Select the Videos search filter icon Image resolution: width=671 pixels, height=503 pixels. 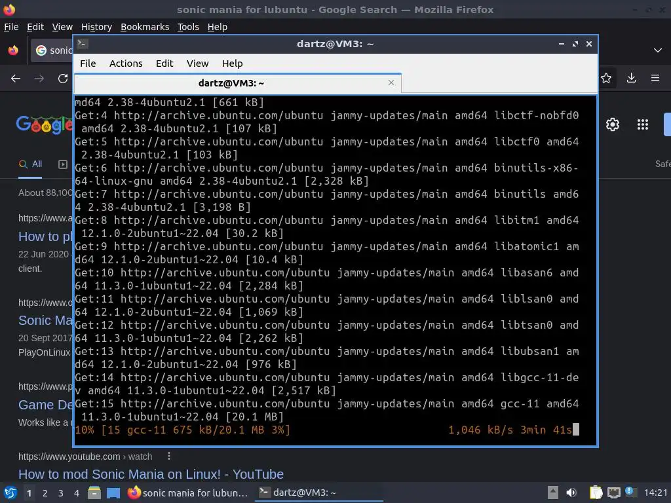pos(62,164)
